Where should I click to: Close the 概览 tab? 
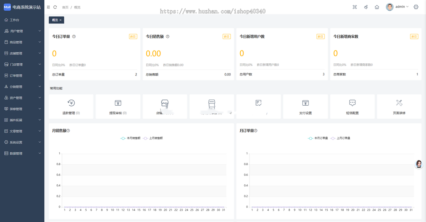point(60,20)
